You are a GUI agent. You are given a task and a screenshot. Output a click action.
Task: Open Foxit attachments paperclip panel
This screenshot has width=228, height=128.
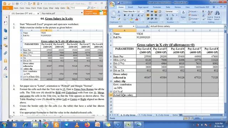[x=6, y=53]
